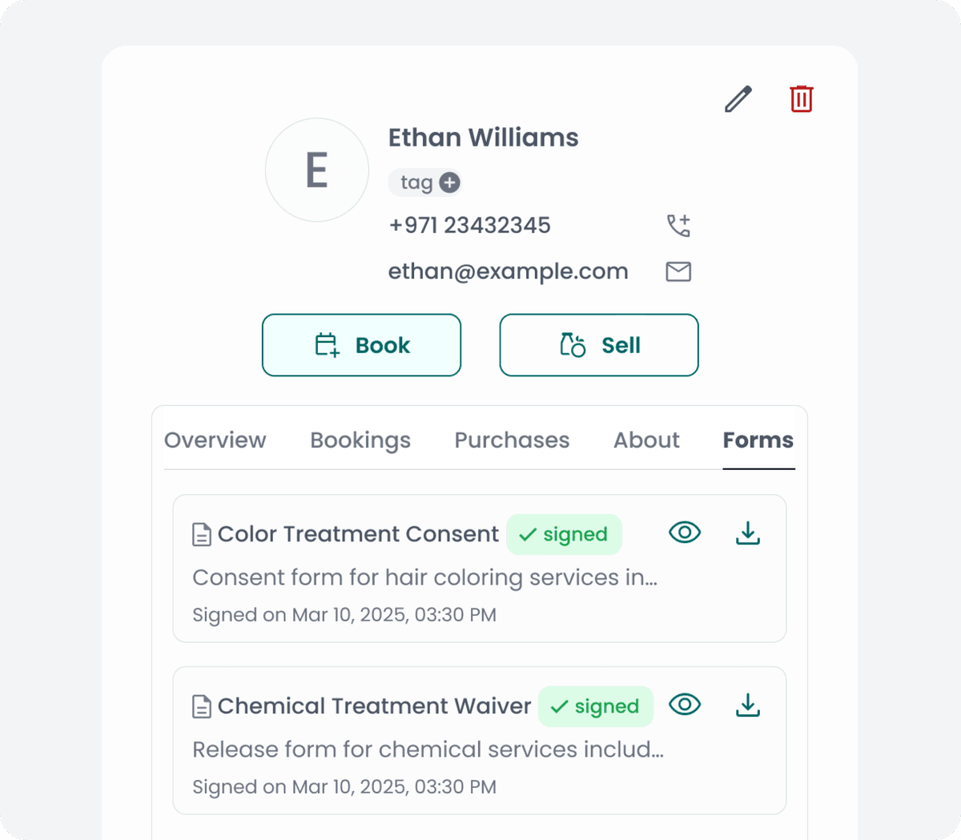Click the E profile avatar
This screenshot has height=840, width=961.
(x=317, y=170)
